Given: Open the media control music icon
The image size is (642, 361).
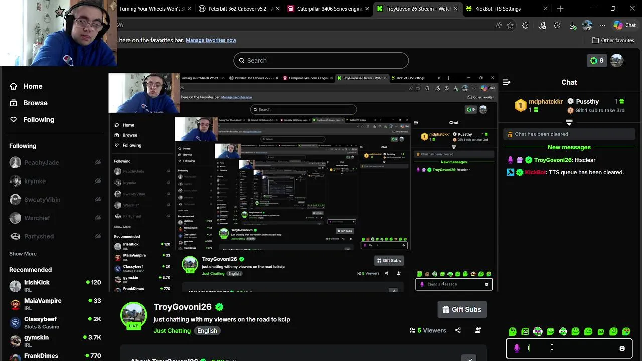Looking at the screenshot, I should click(x=542, y=25).
